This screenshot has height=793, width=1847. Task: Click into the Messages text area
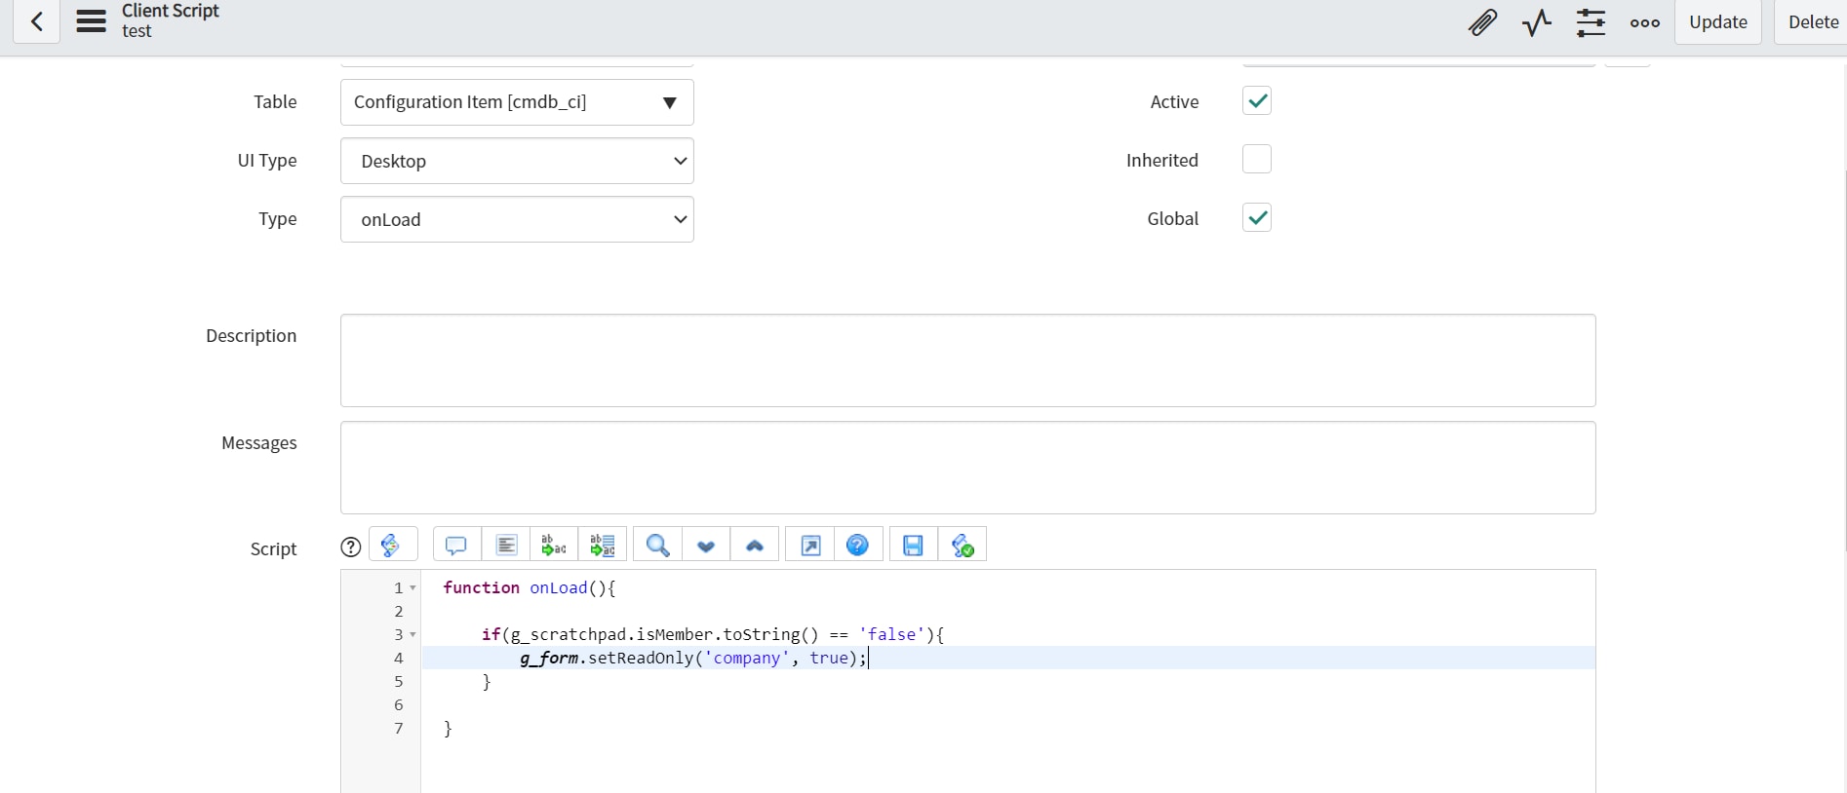point(967,468)
